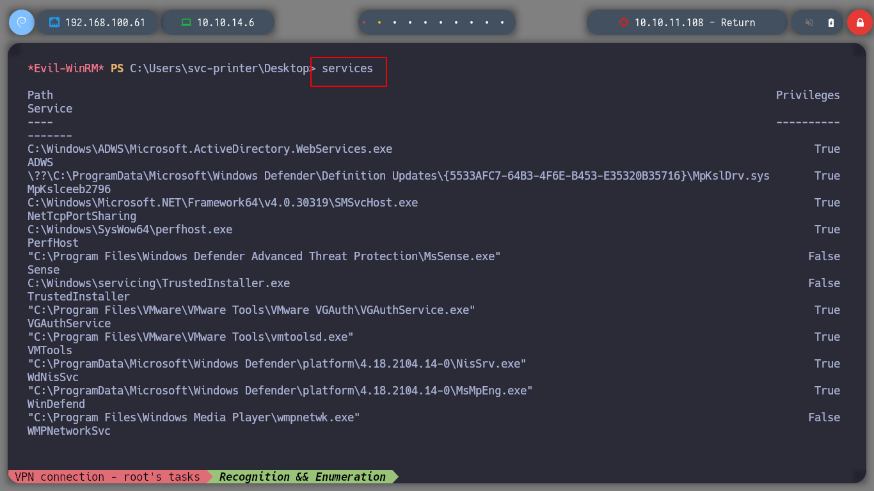Select the Microsoft.ActiveDirectory.WebServices.exe path line
Viewport: 874px width, 491px height.
pyautogui.click(x=210, y=149)
